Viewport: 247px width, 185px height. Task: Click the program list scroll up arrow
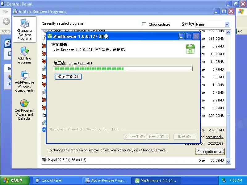[228, 32]
